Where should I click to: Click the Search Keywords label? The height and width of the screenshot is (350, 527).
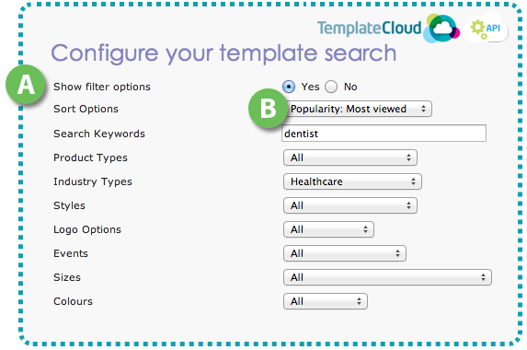(99, 134)
